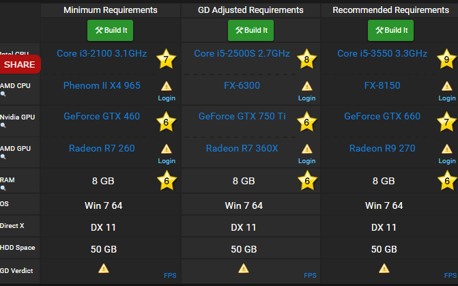Viewport: 458px width, 286px height.
Task: Open GeForce GTX 750 Ti link
Action: (242, 116)
